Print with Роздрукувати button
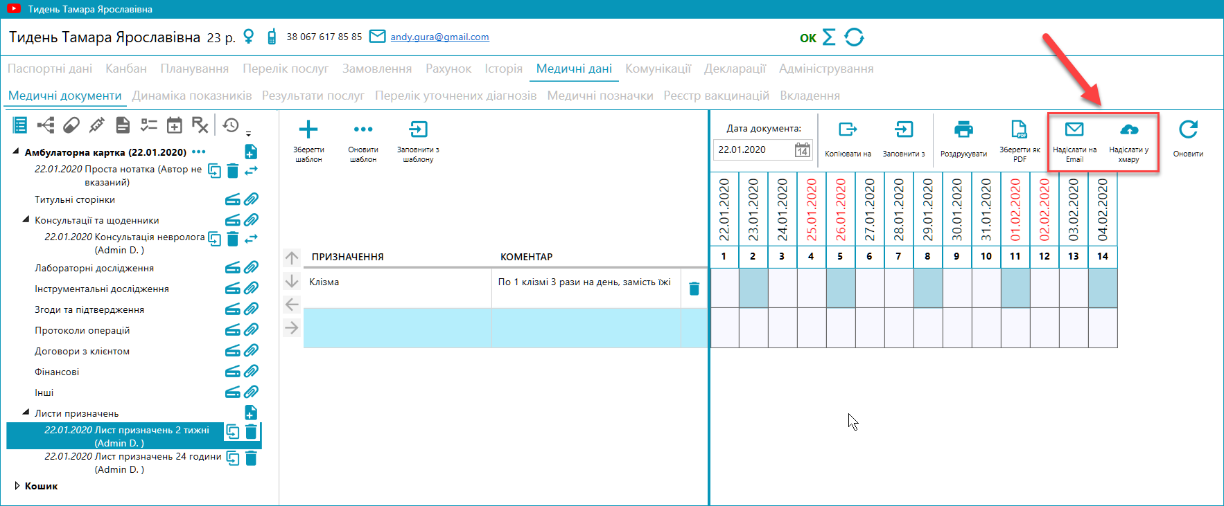This screenshot has height=506, width=1224. [963, 139]
